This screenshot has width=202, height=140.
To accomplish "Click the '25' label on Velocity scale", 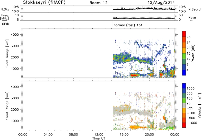I will tap(189, 103).
